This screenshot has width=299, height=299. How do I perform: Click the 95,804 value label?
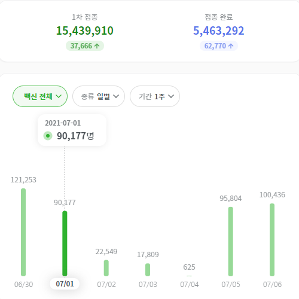[x=231, y=199]
